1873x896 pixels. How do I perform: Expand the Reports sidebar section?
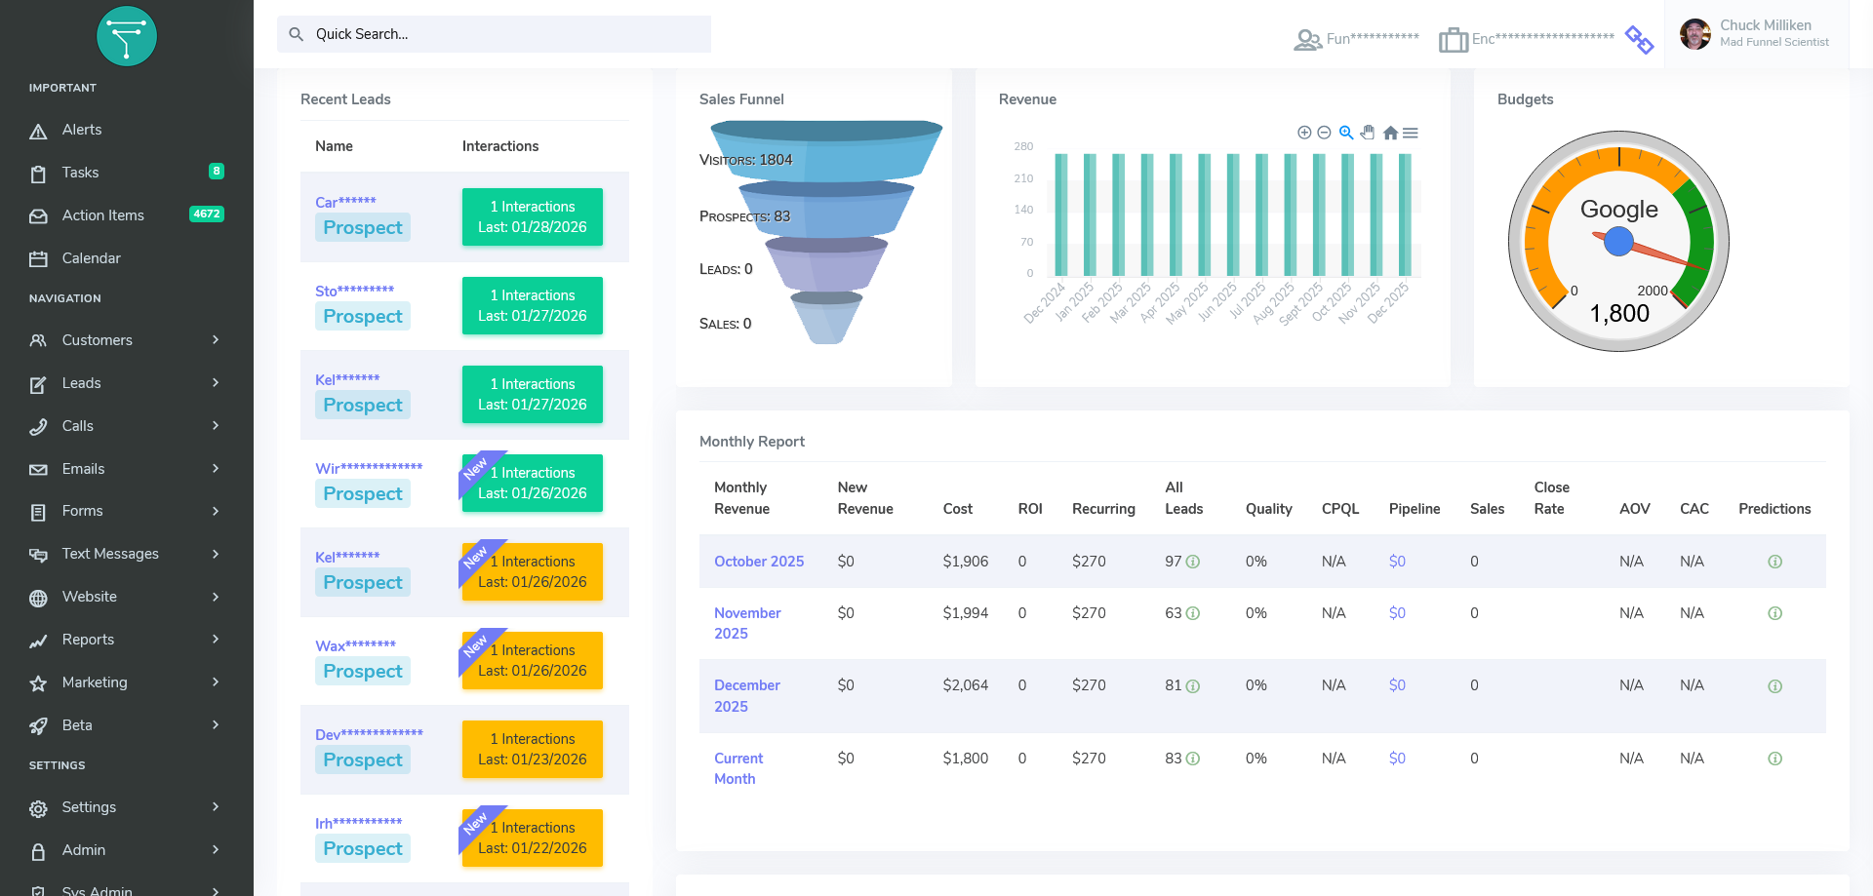tap(127, 640)
